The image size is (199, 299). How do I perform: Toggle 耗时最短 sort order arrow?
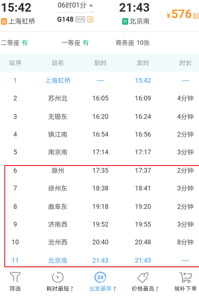(72, 289)
